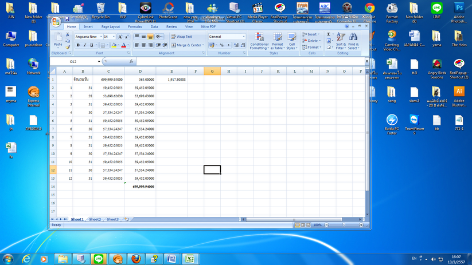
Task: Open the Sheet2 worksheet tab
Action: pos(95,219)
